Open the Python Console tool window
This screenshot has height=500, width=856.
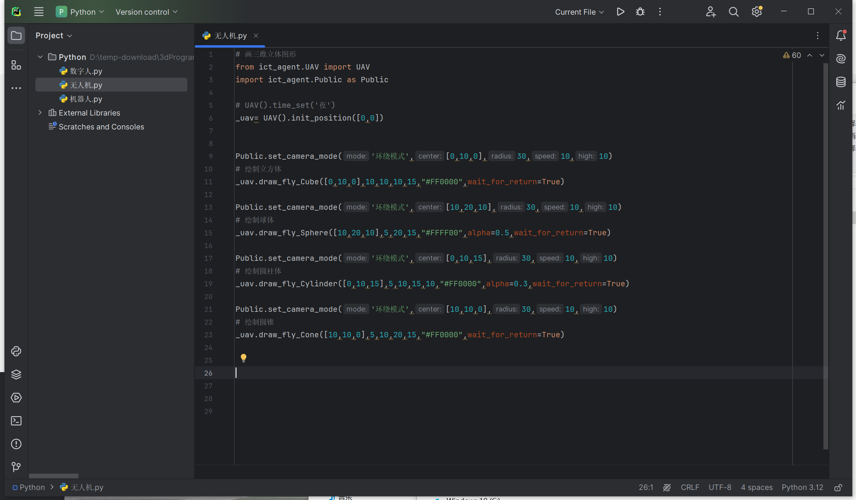click(16, 351)
